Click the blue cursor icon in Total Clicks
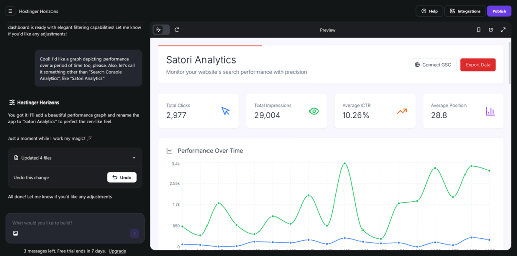The height and width of the screenshot is (256, 517). [x=225, y=111]
